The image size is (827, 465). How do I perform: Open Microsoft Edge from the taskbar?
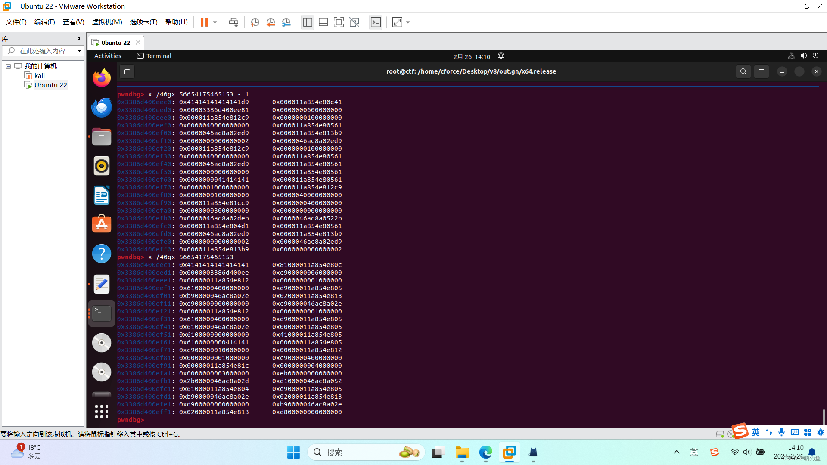pos(485,453)
